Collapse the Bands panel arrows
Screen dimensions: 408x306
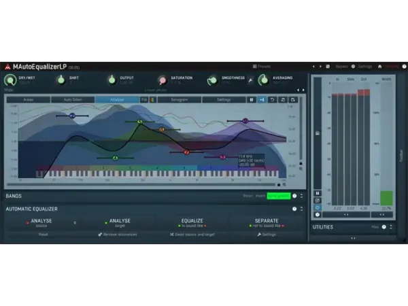coord(301,196)
